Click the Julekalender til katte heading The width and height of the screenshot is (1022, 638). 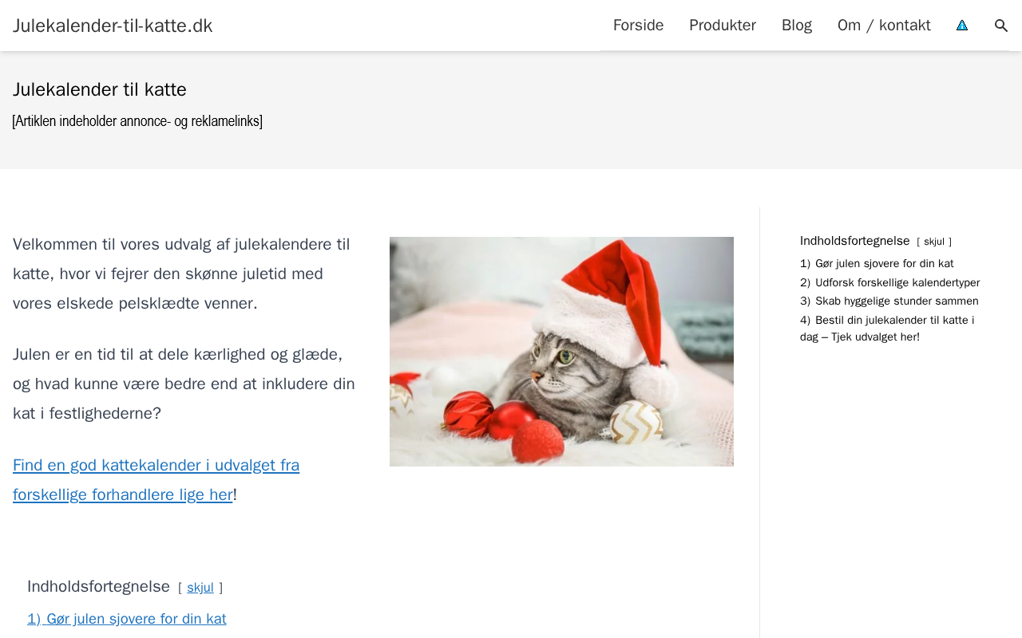tap(100, 89)
